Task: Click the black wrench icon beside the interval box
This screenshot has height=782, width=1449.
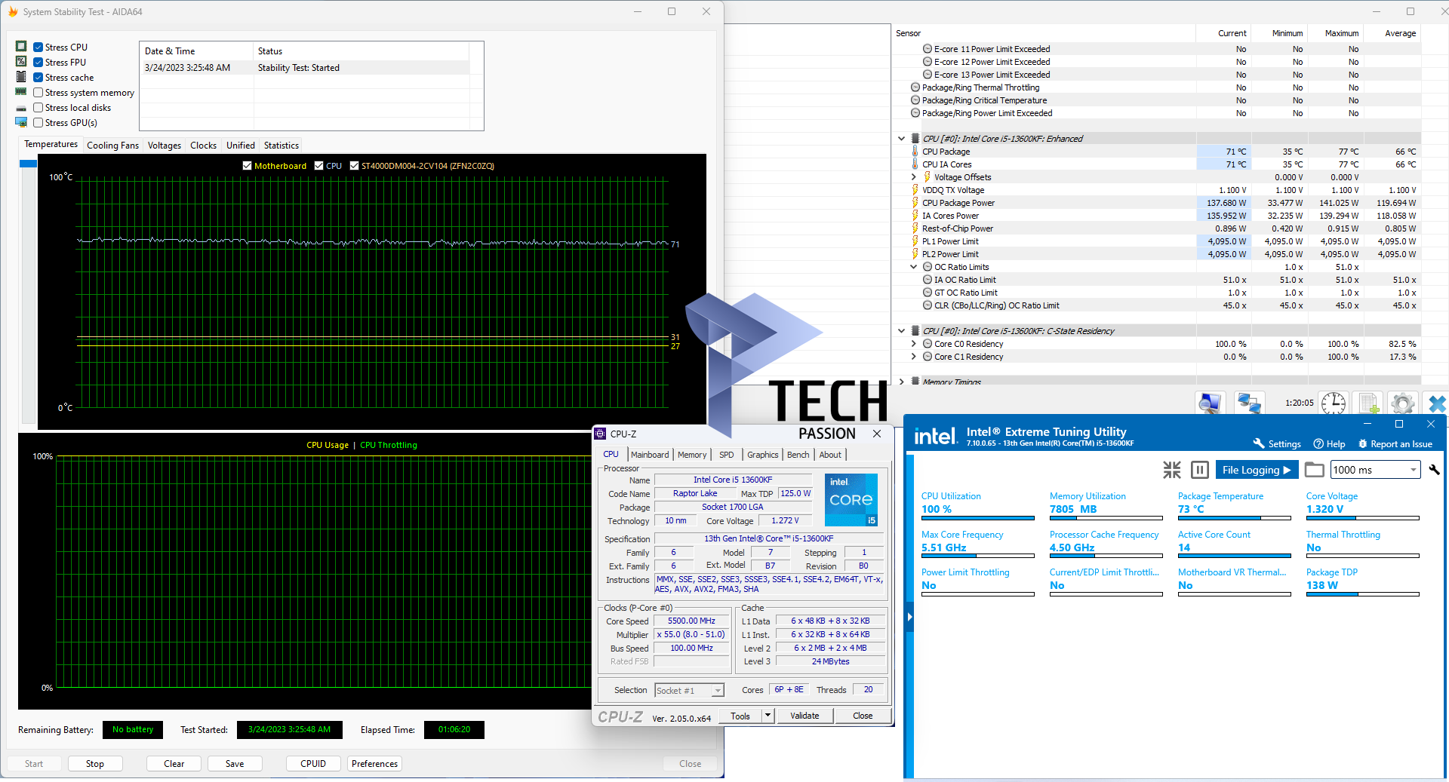Action: point(1434,470)
